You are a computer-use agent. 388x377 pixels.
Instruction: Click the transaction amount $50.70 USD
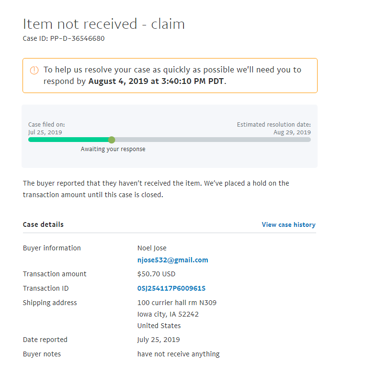tap(156, 274)
